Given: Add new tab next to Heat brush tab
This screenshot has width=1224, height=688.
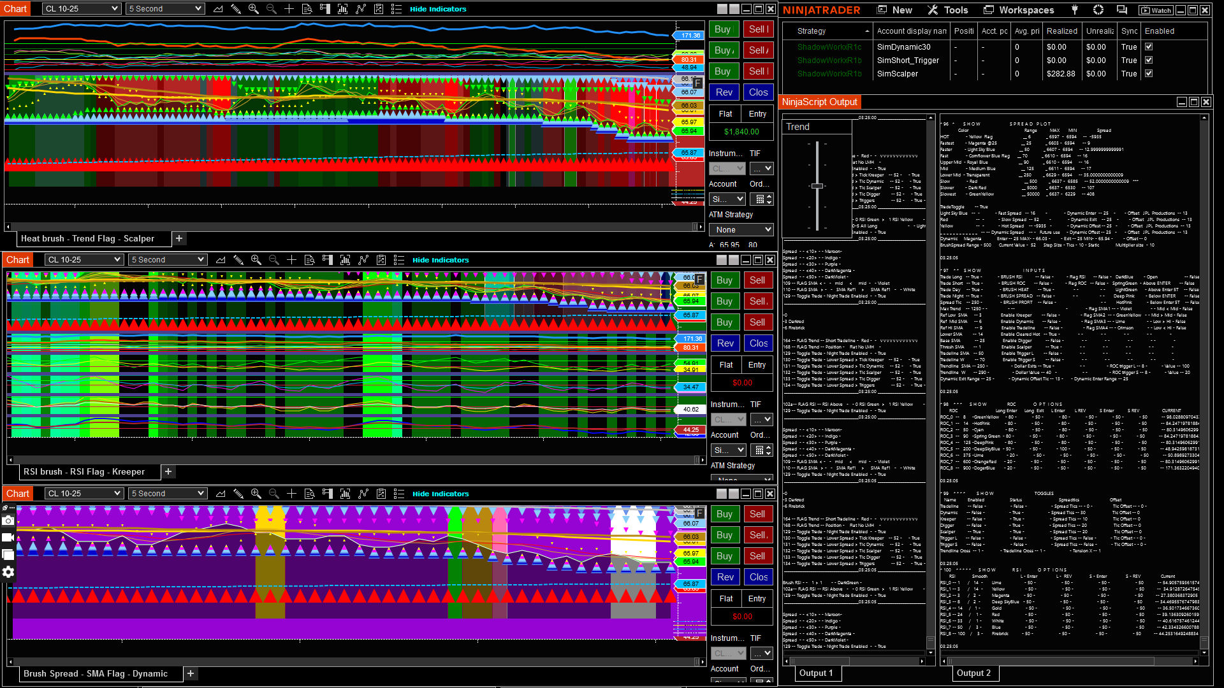Looking at the screenshot, I should pyautogui.click(x=179, y=238).
